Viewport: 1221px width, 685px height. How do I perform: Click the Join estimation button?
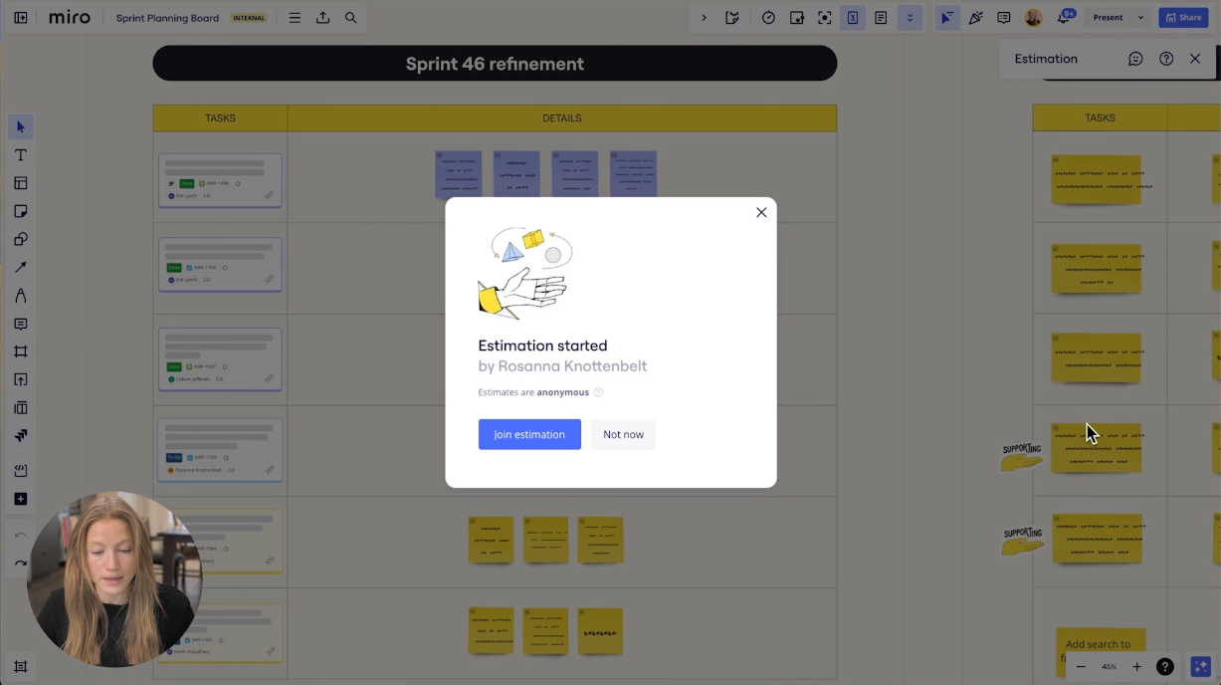tap(529, 434)
